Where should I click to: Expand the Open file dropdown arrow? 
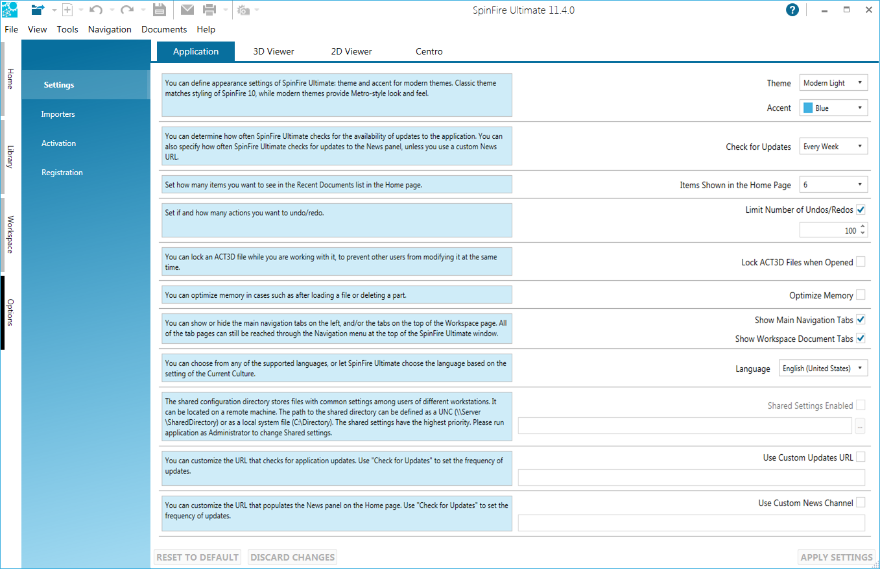(x=53, y=10)
